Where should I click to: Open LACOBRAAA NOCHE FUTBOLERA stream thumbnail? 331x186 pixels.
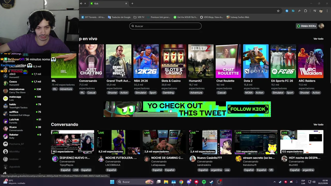[x=118, y=142]
